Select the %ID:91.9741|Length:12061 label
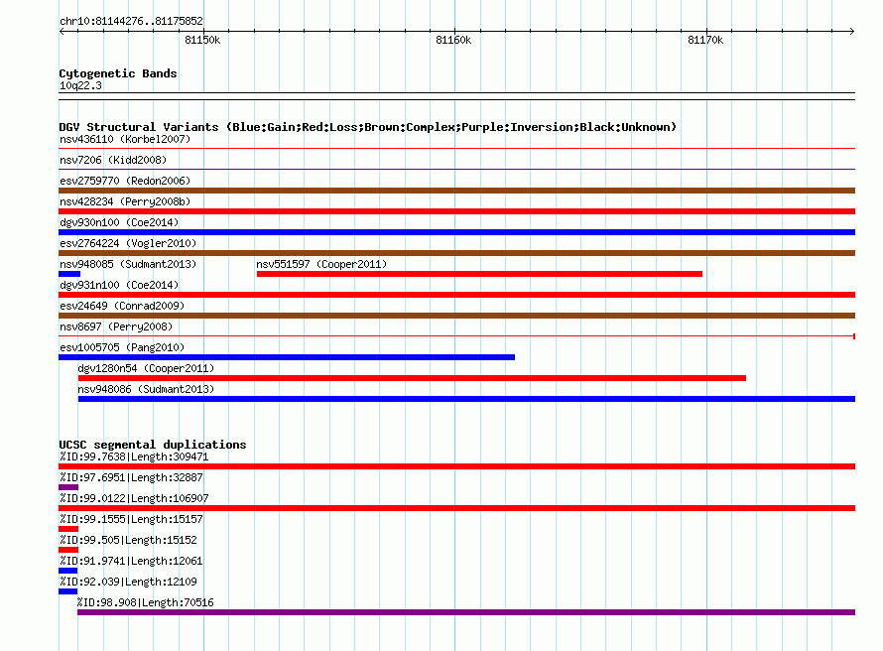The image size is (883, 651). pyautogui.click(x=131, y=561)
